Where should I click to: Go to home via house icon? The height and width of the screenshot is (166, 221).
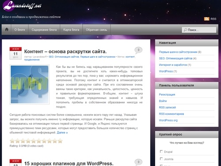click(7, 30)
